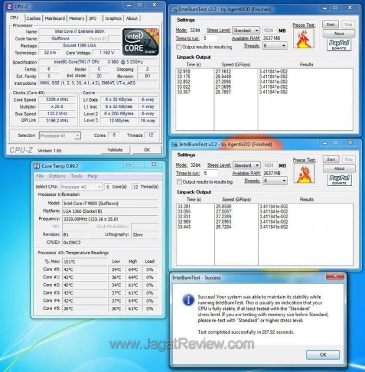The height and width of the screenshot is (372, 365).
Task: Click the PayPal Donate icon in lower IntelBurnTest
Action: tap(340, 180)
